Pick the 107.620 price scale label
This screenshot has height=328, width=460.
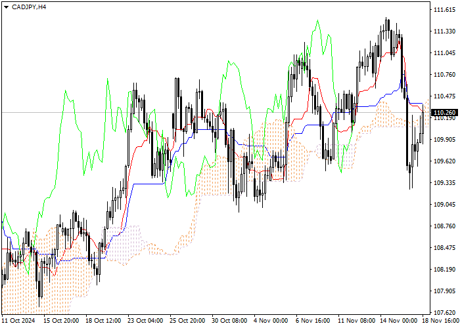pyautogui.click(x=444, y=312)
